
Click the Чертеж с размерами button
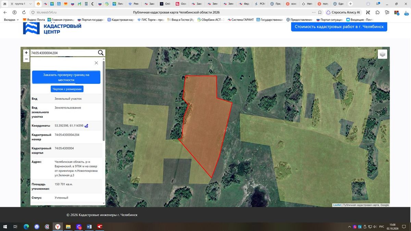click(67, 89)
